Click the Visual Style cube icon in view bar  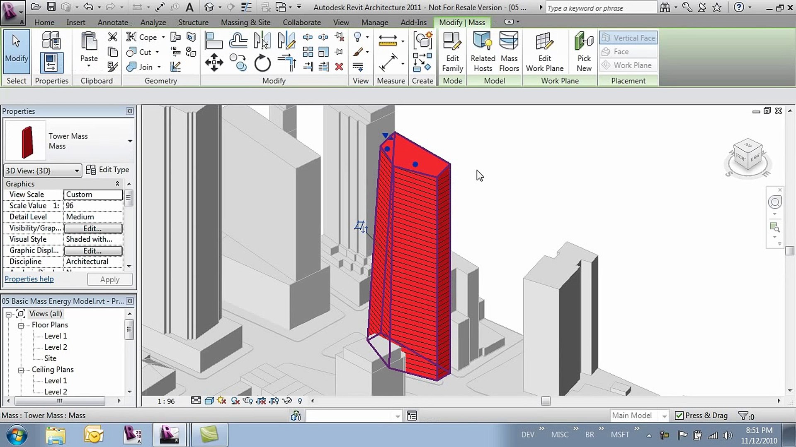(x=209, y=401)
